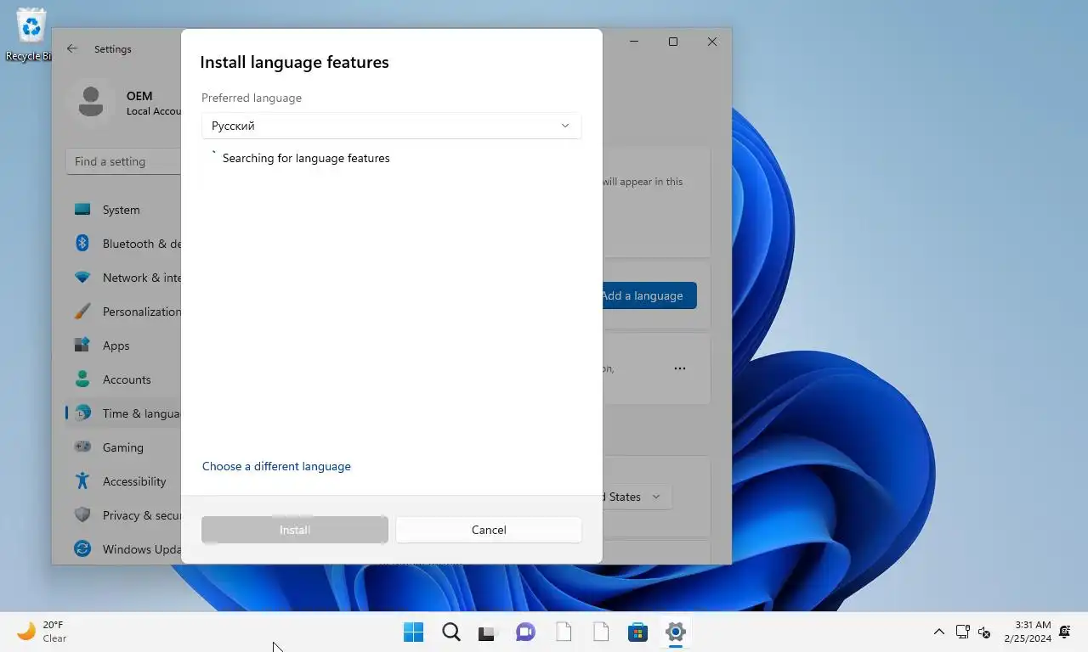Click the Settings gear taskbar icon
Viewport: 1088px width, 652px height.
[x=676, y=632]
